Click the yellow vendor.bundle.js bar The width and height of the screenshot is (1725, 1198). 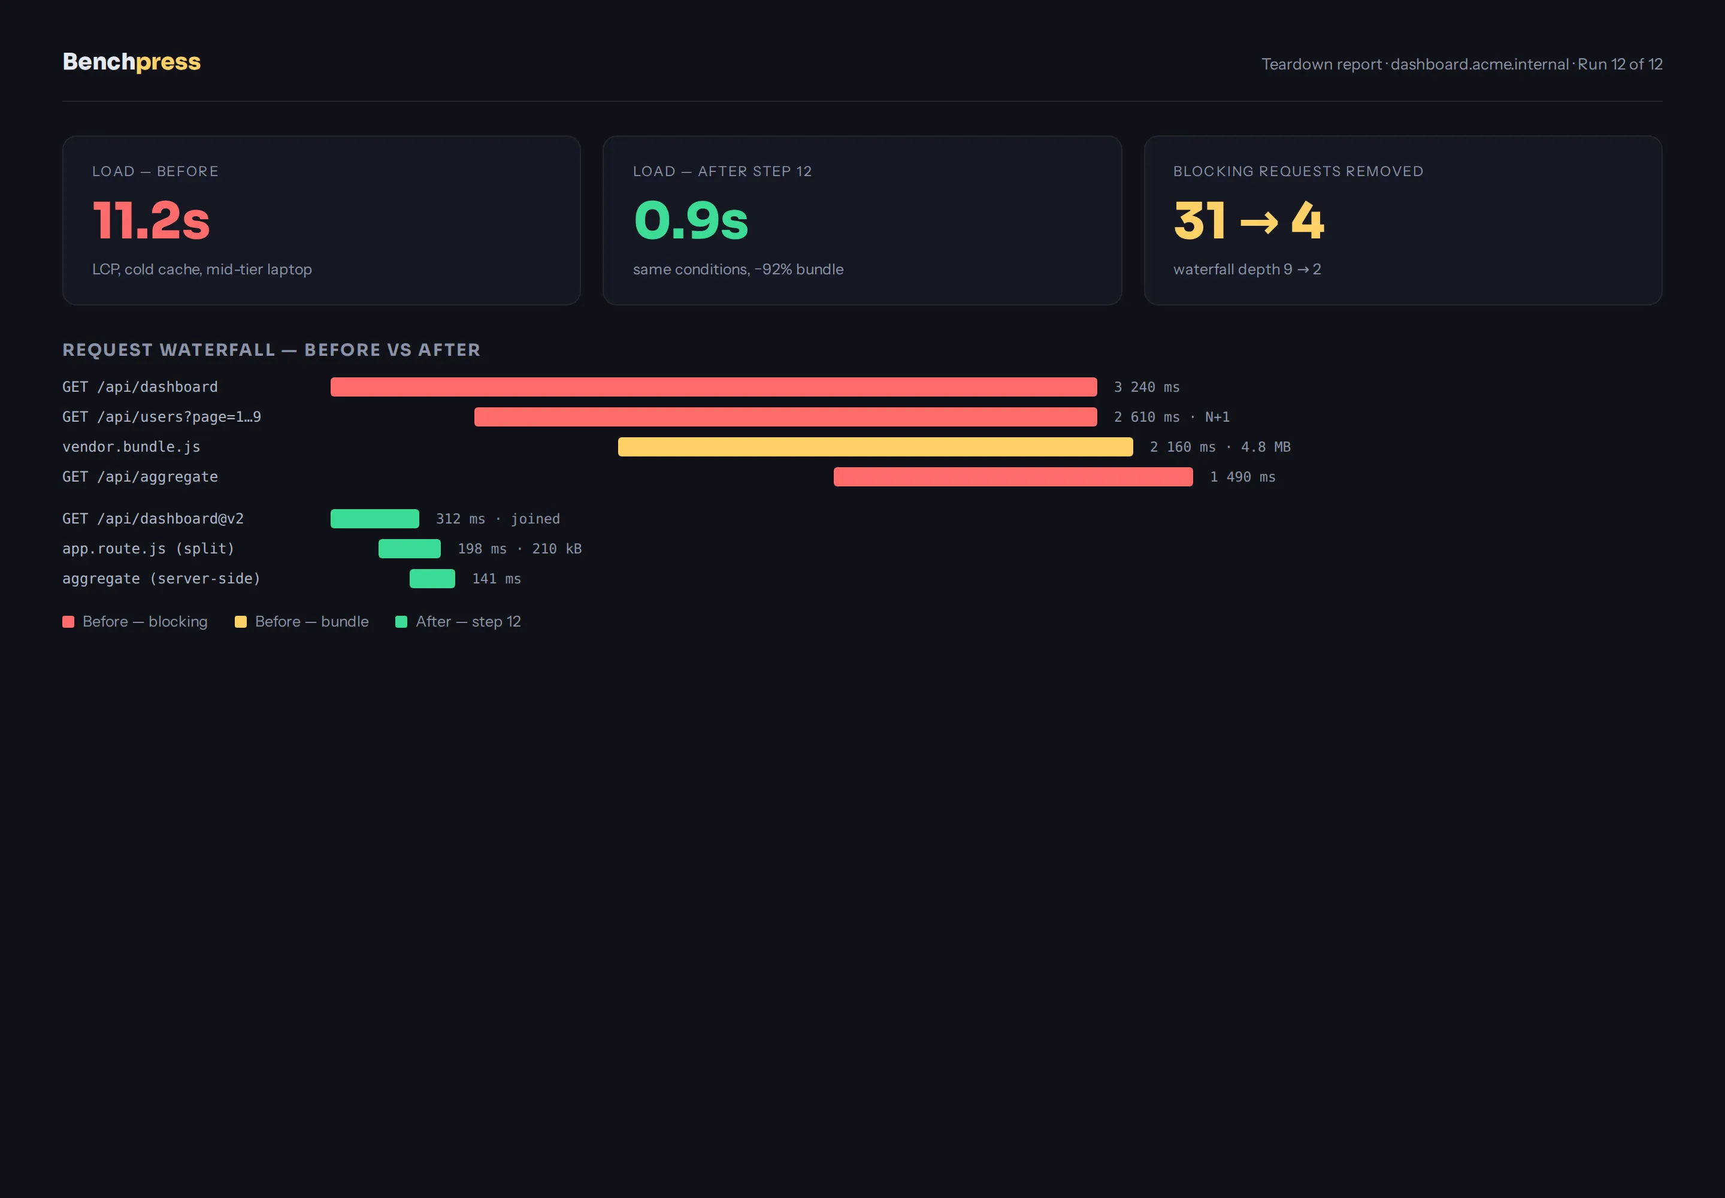875,447
